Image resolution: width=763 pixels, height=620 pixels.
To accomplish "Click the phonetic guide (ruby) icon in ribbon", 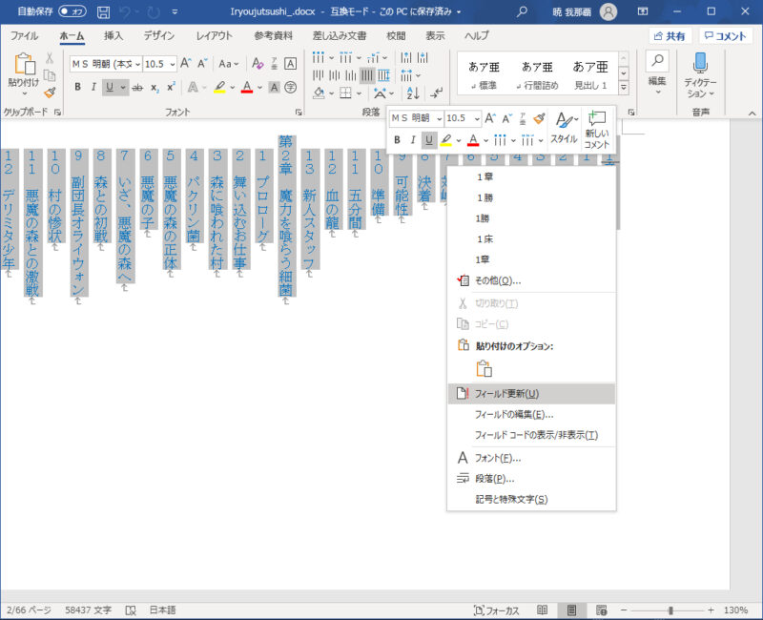I will click(275, 63).
